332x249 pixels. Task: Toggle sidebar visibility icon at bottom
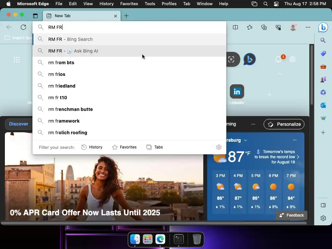[x=323, y=205]
